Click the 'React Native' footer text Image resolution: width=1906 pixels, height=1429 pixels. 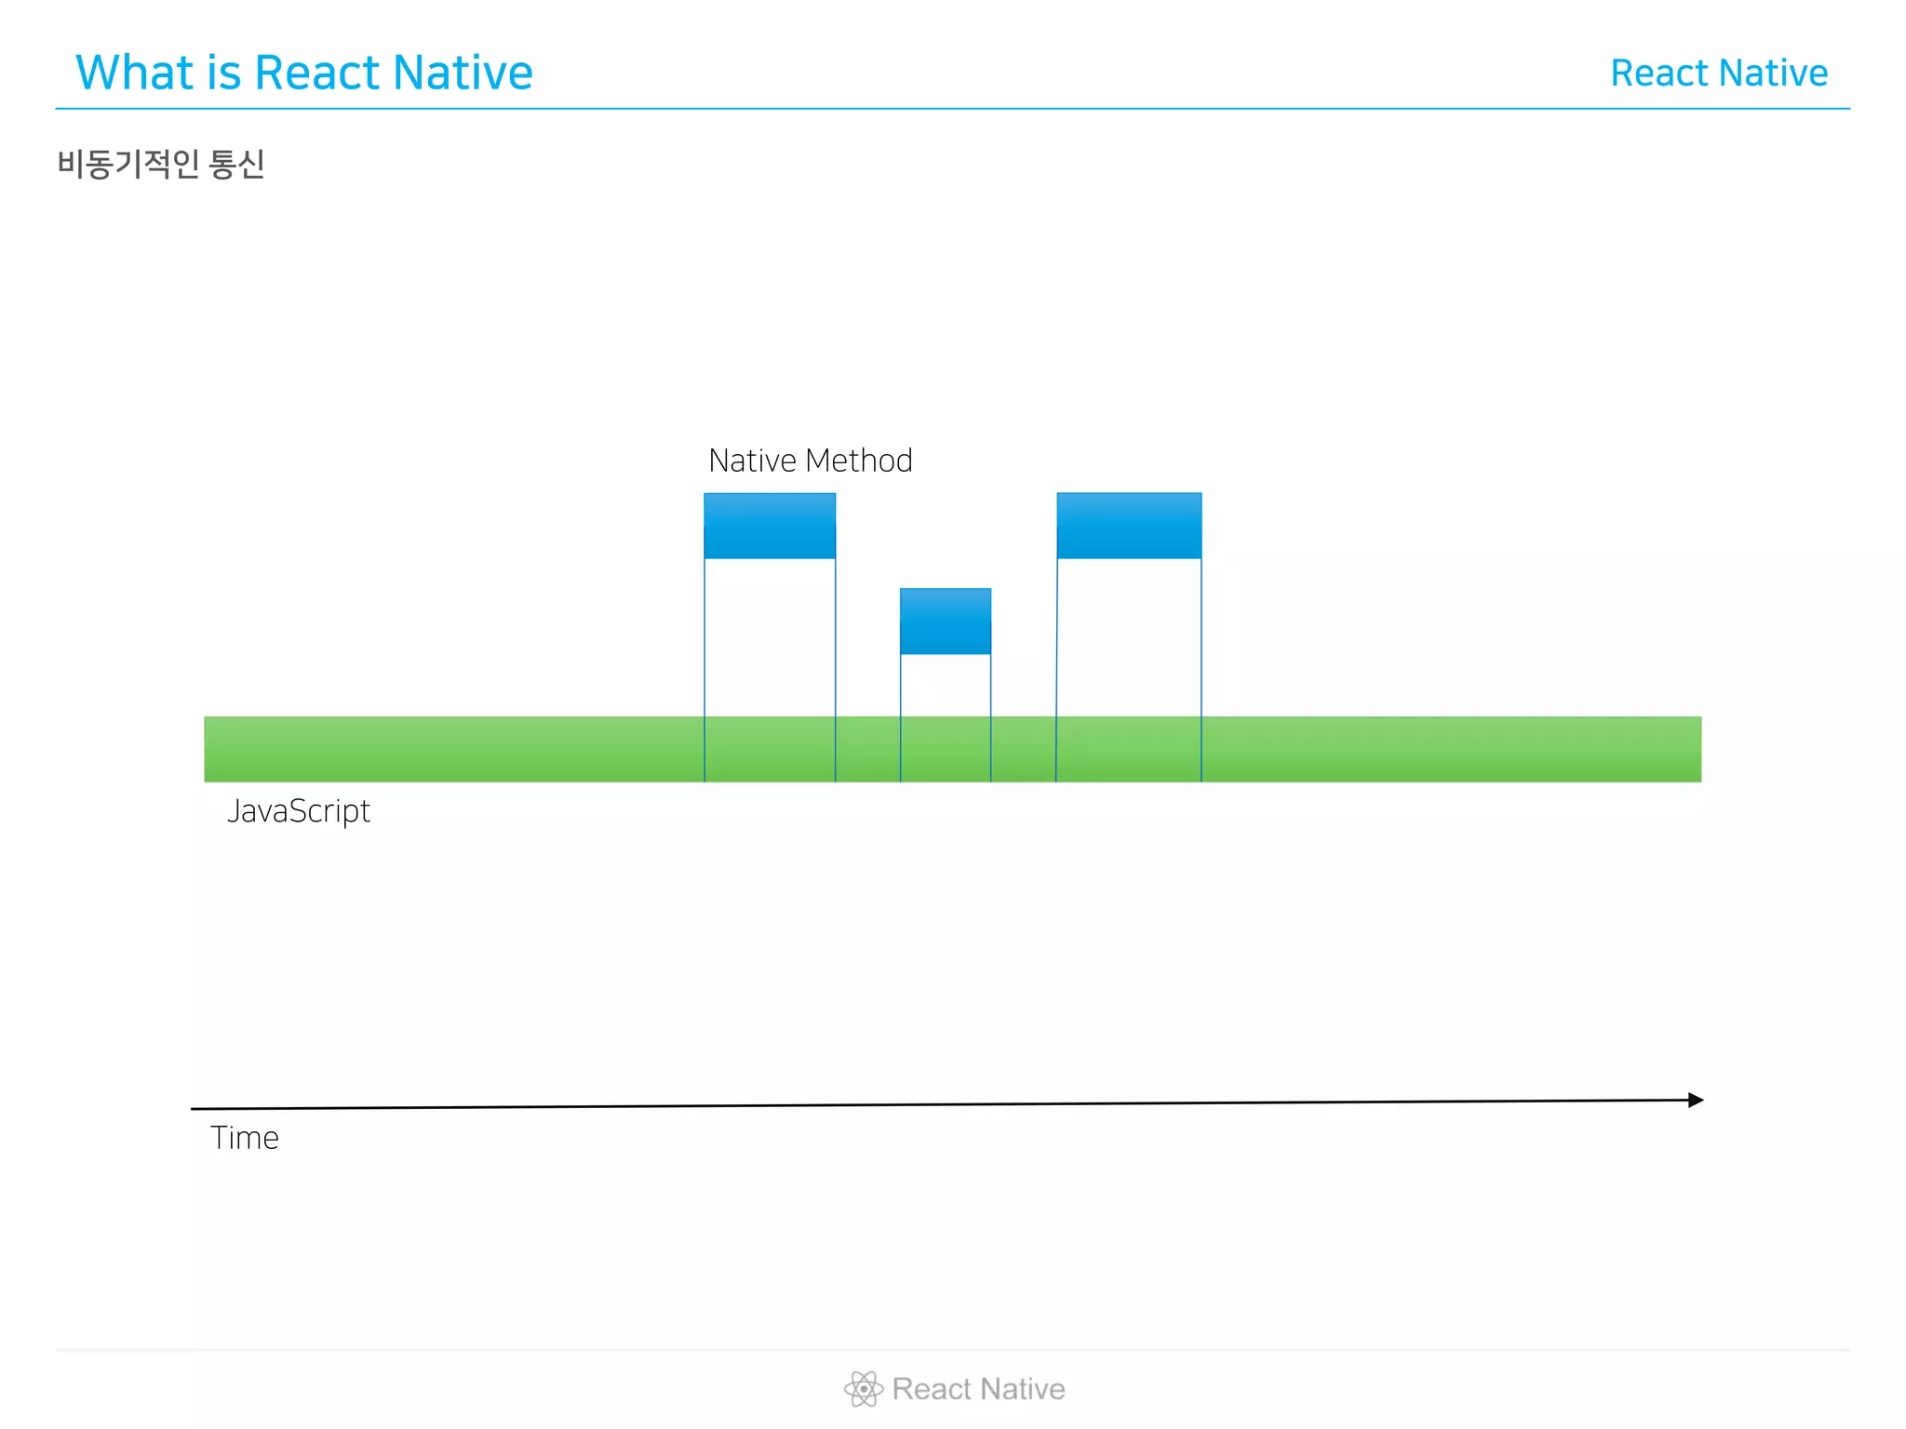click(x=978, y=1389)
